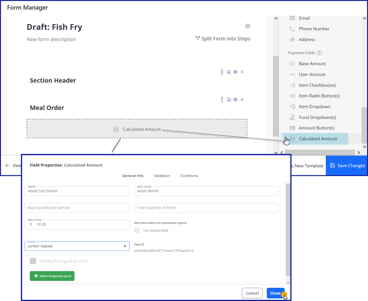Click drag handle of Meal Order section
Screen dimensions: 368x301
[222, 100]
